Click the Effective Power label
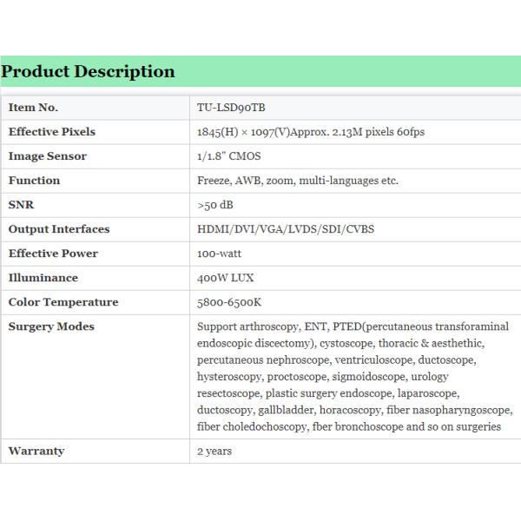The width and height of the screenshot is (521, 521). [53, 254]
